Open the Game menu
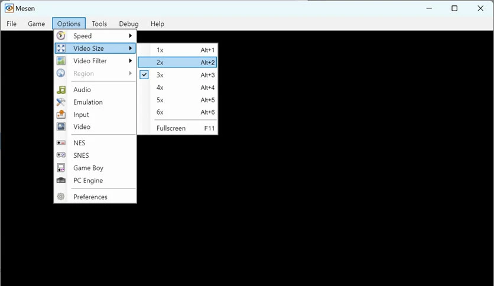The image size is (494, 286). point(36,24)
